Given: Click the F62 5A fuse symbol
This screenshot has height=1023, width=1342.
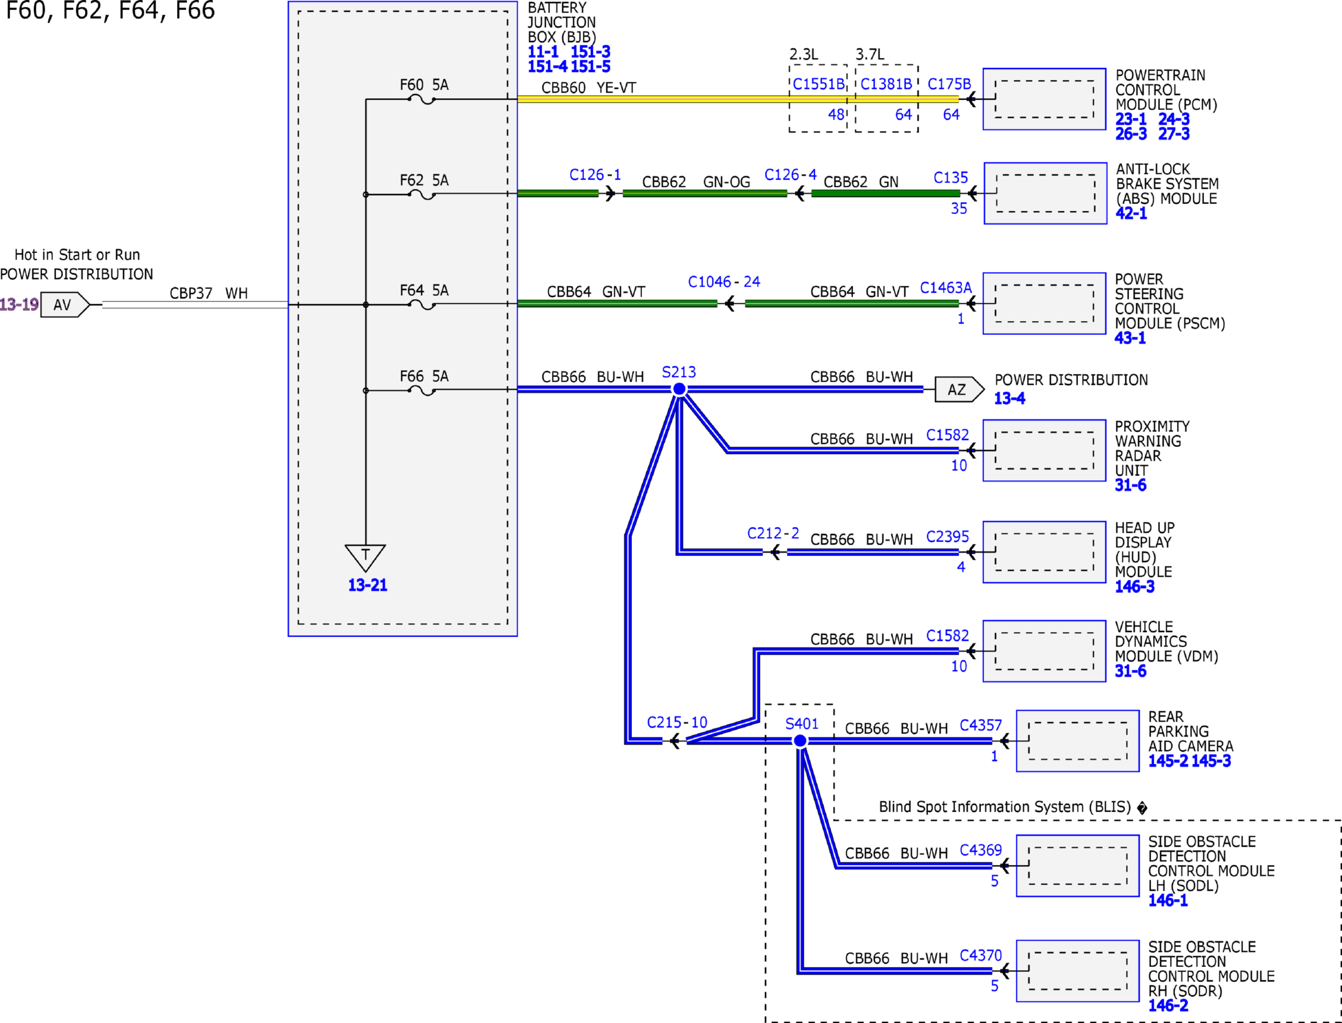Looking at the screenshot, I should (x=422, y=195).
